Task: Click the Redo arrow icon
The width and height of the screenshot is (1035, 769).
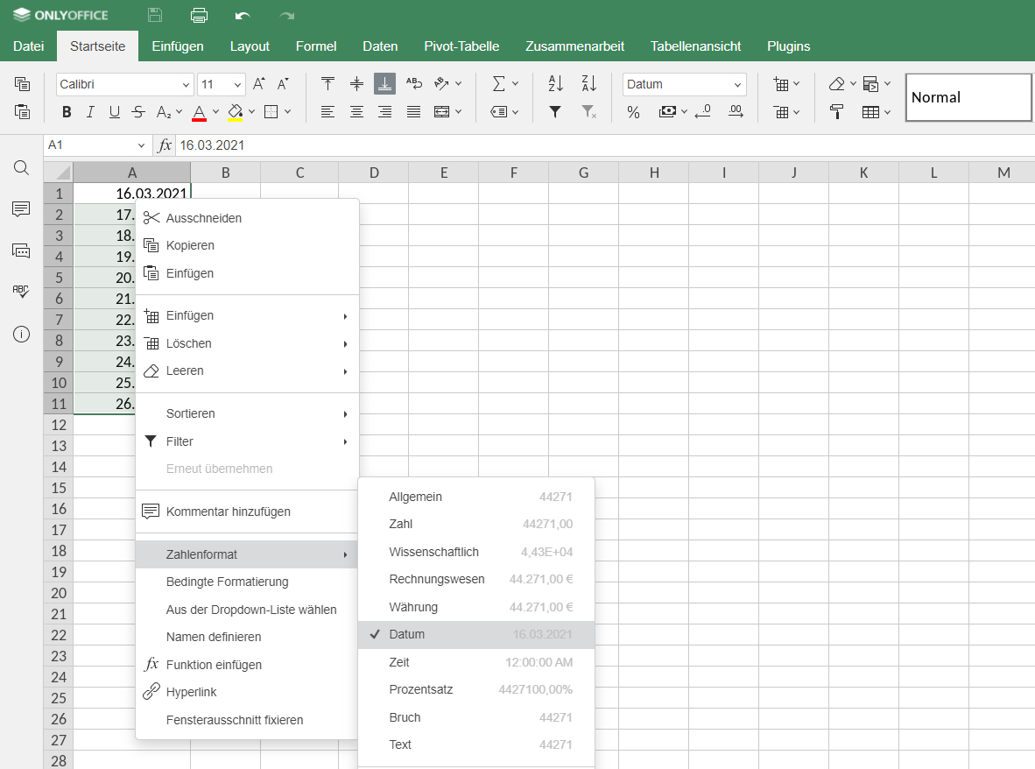Action: point(286,15)
